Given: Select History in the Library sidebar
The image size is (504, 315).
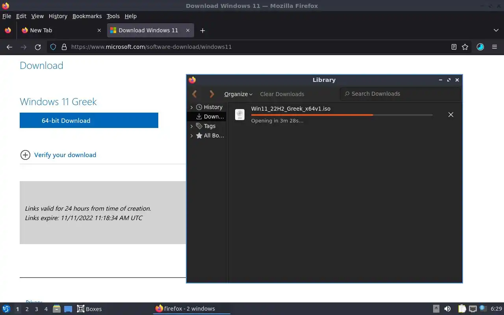Looking at the screenshot, I should point(213,107).
